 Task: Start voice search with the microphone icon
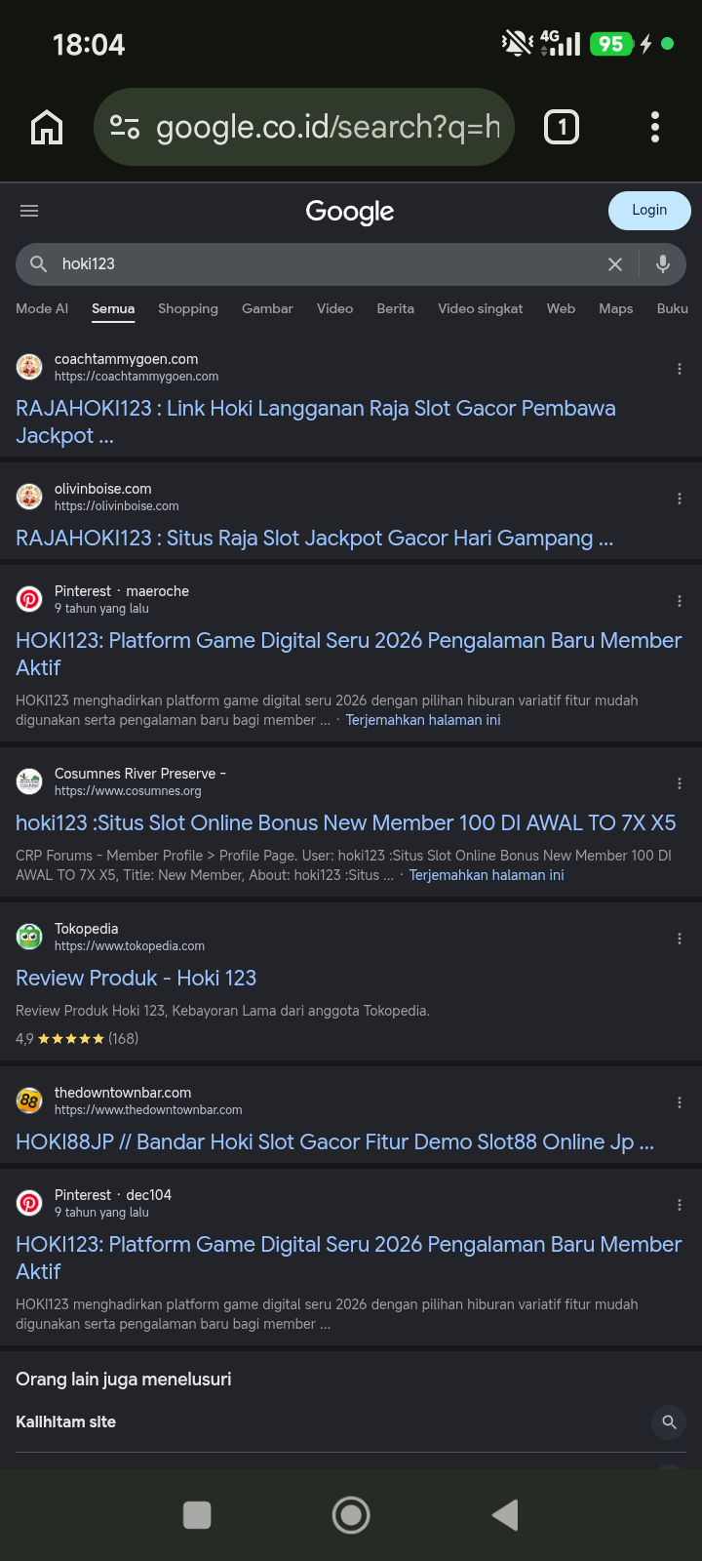(x=663, y=263)
